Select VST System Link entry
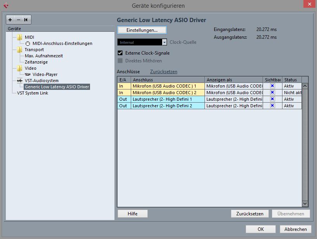This screenshot has width=317, height=239. coord(33,93)
